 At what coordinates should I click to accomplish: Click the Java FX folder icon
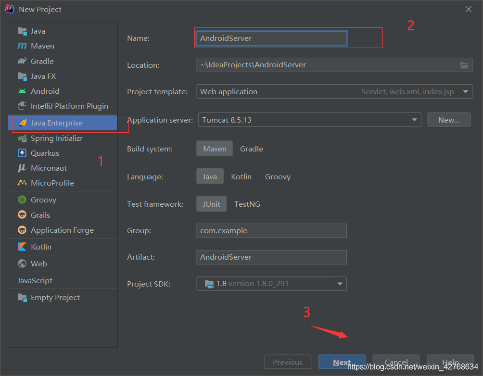coord(22,76)
